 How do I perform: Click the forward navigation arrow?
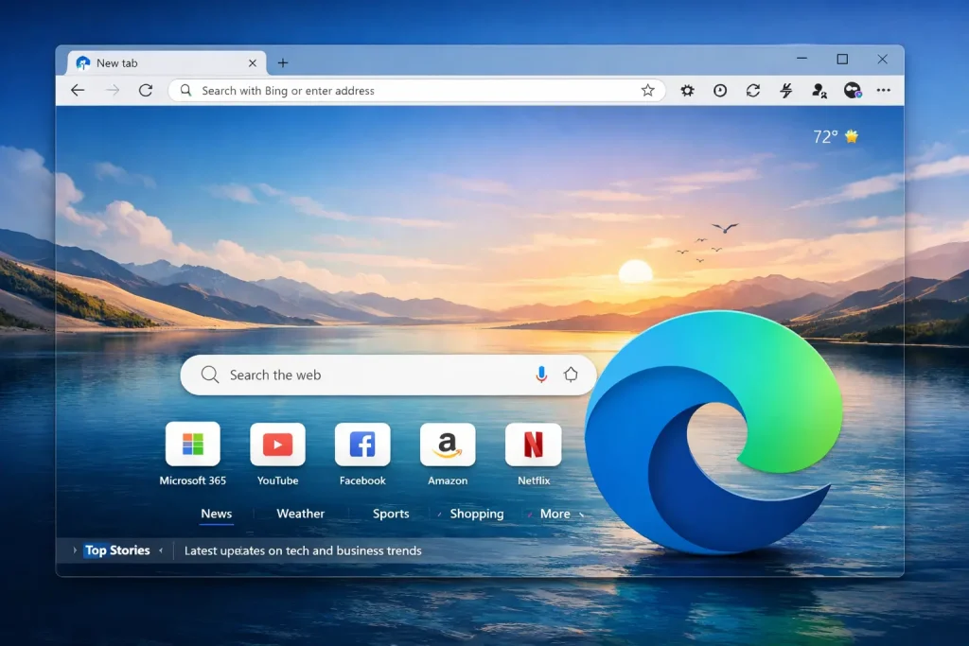[x=113, y=90]
